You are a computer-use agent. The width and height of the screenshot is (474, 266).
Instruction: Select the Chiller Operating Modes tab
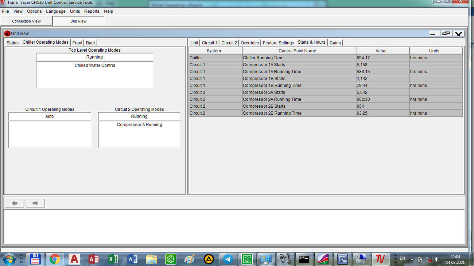[x=46, y=42]
